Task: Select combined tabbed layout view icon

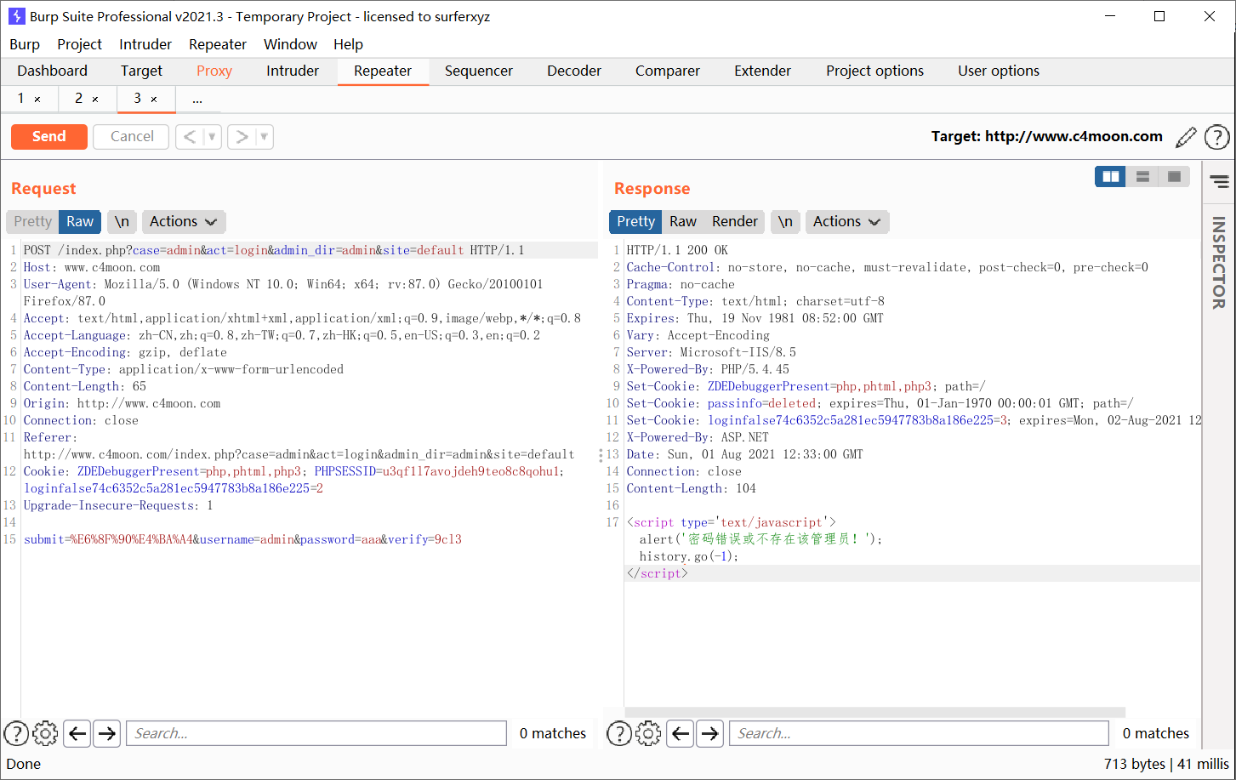Action: click(1174, 176)
